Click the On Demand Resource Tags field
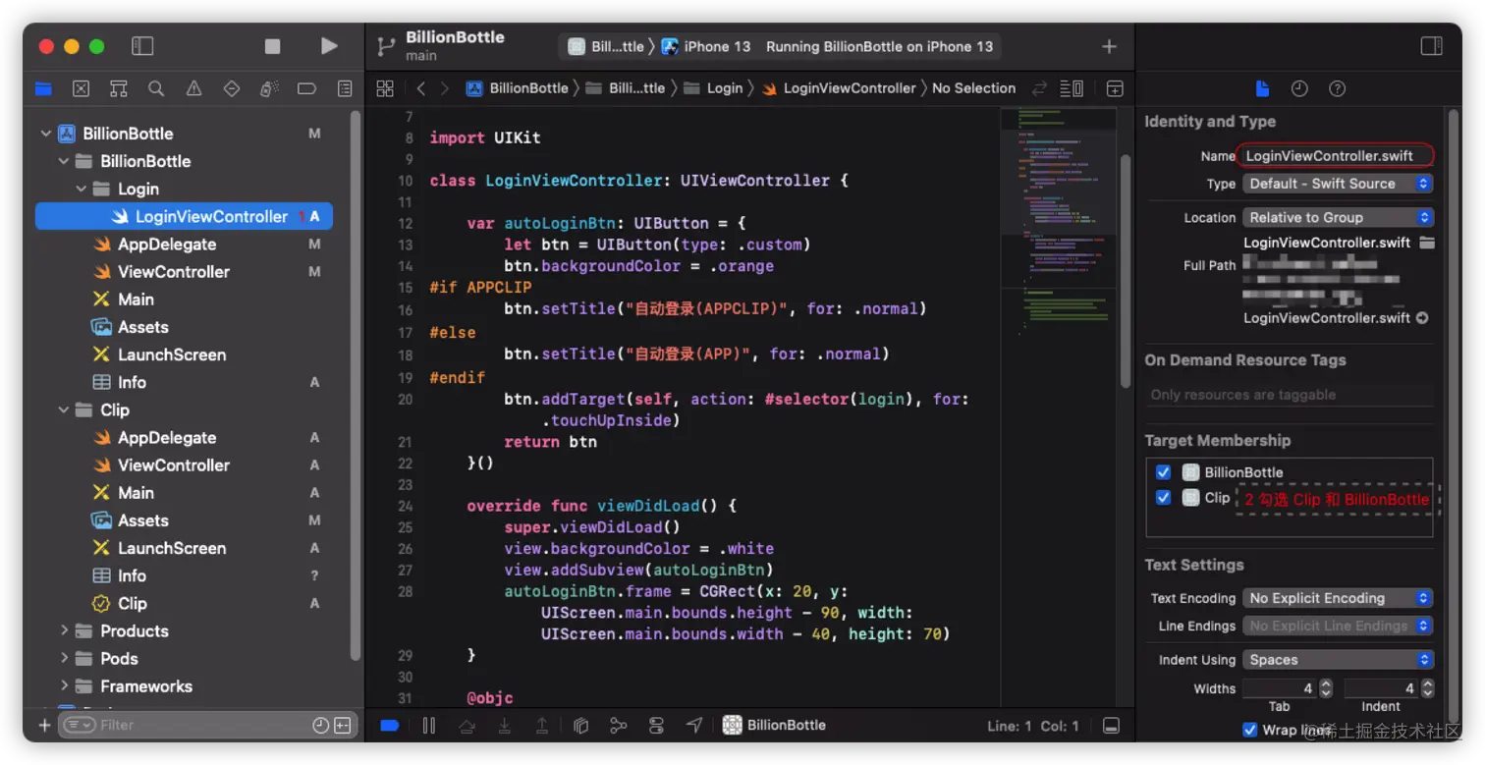Screen dimensions: 1485x765 tap(1291, 395)
